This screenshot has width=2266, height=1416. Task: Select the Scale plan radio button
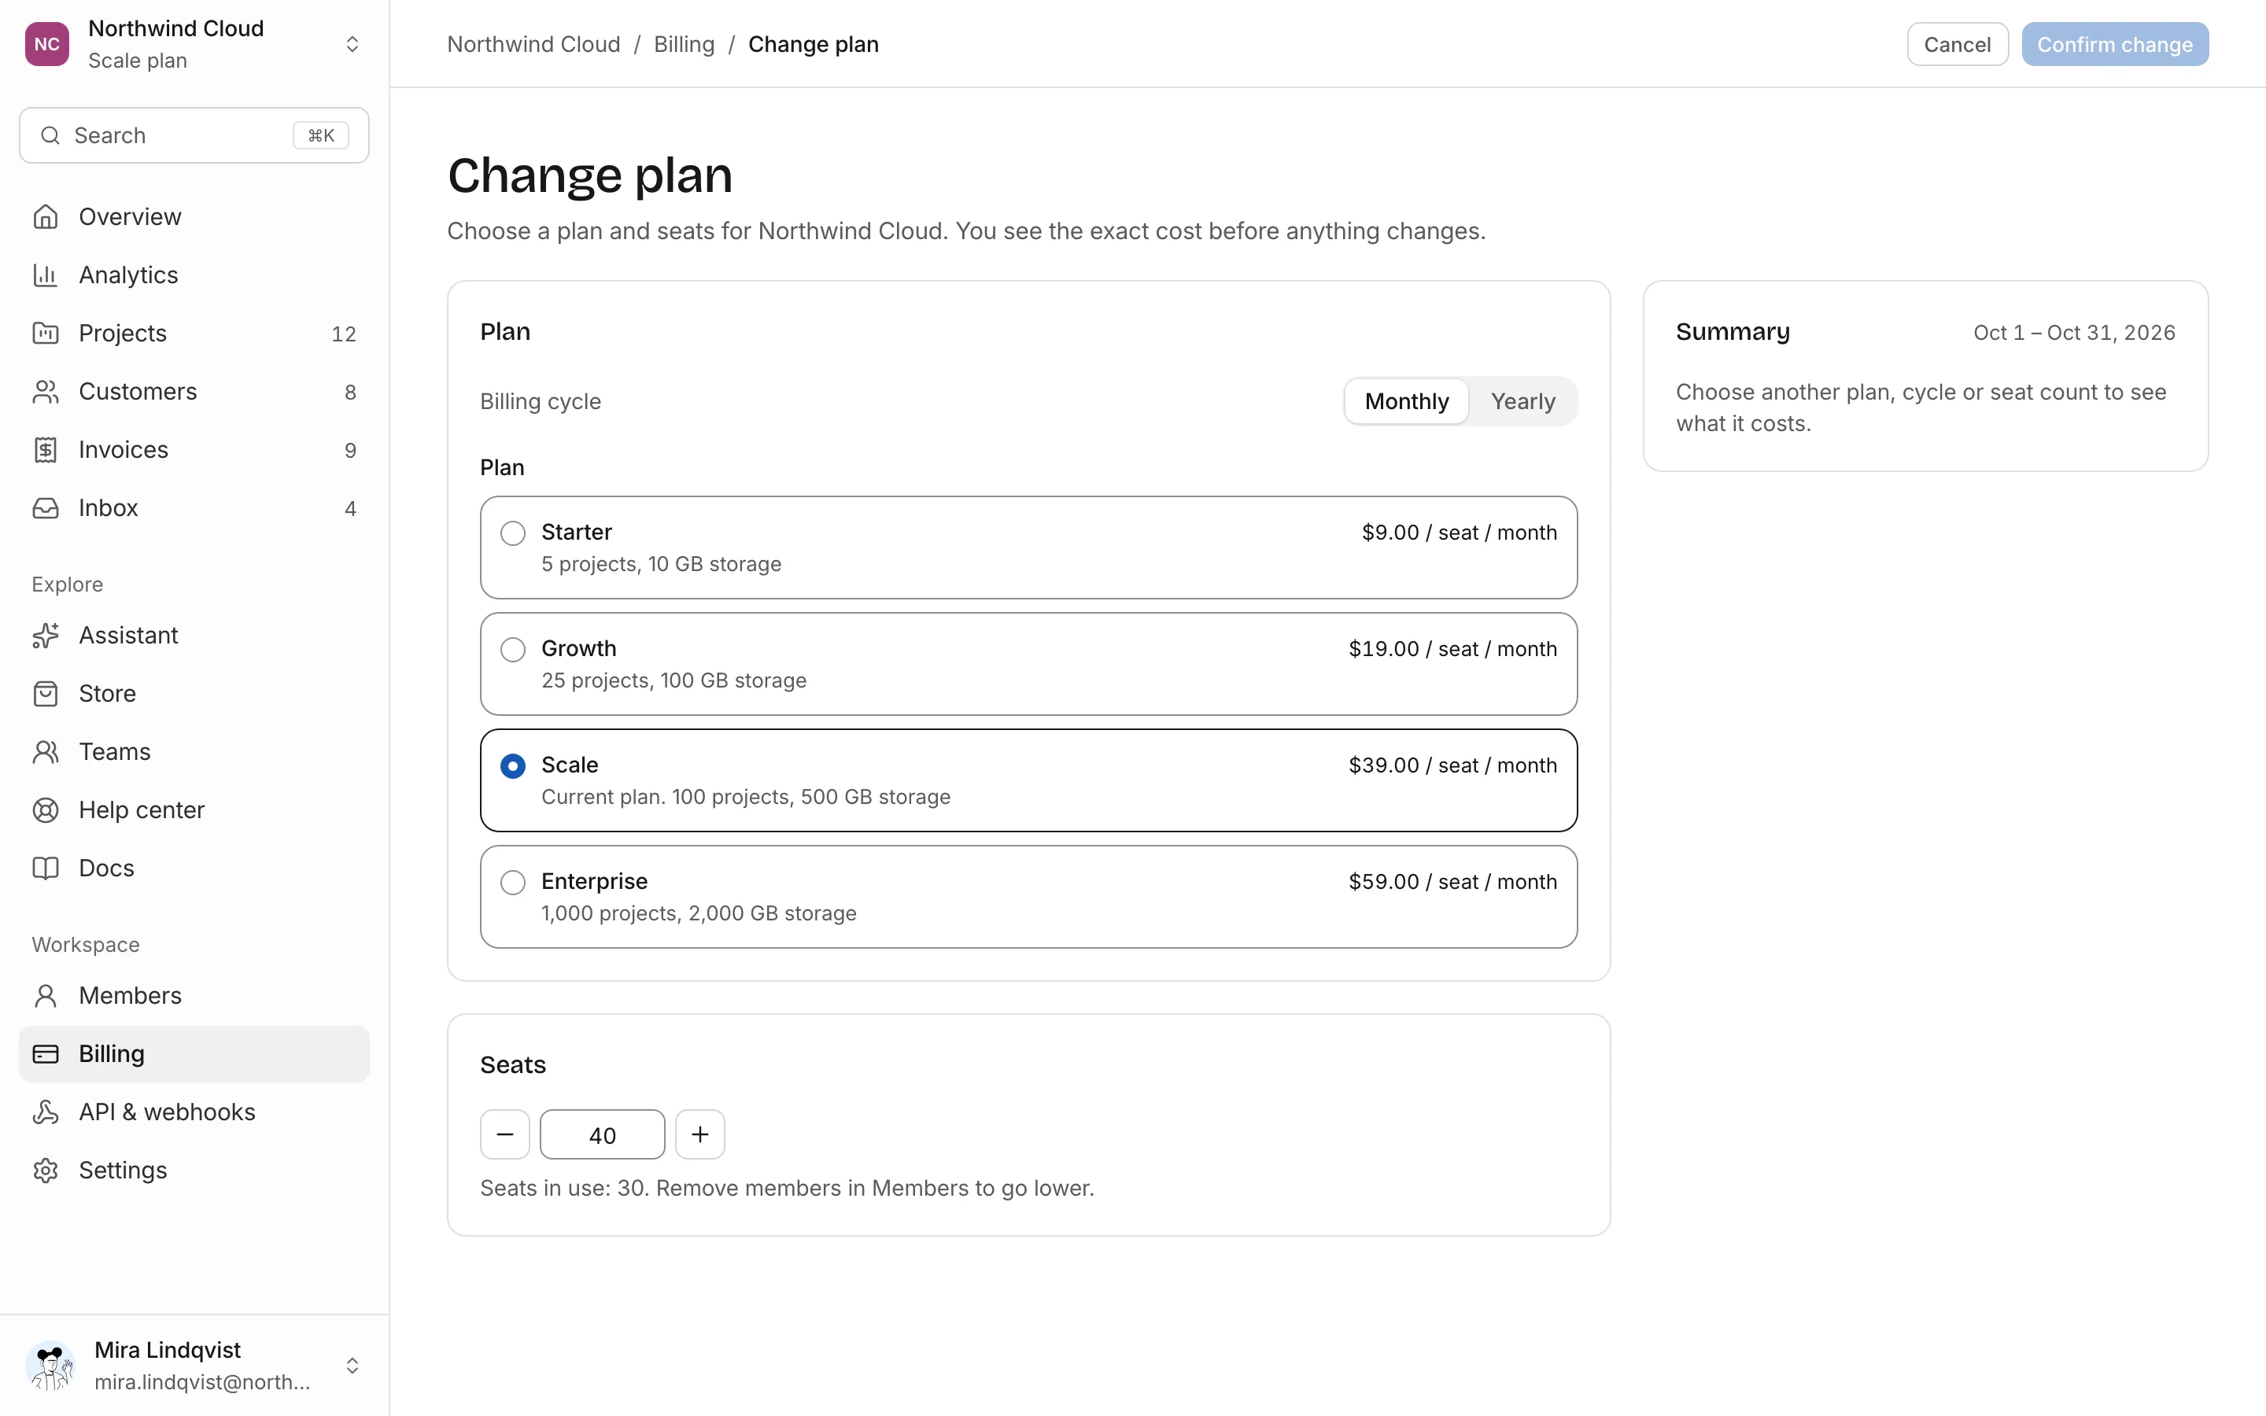pyautogui.click(x=512, y=766)
